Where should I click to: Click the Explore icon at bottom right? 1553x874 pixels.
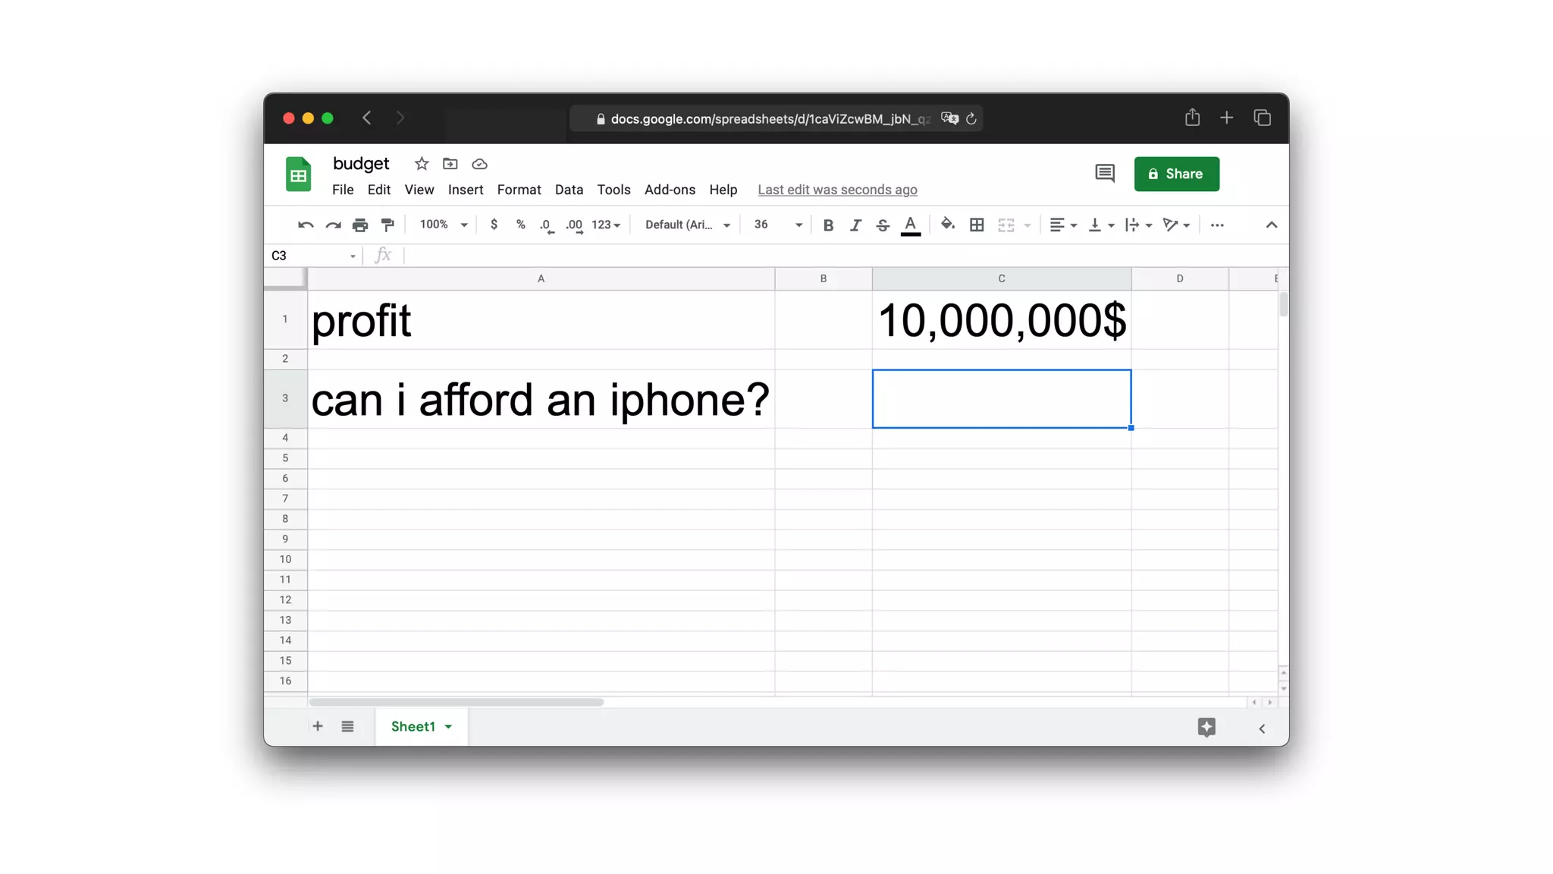[x=1206, y=727]
